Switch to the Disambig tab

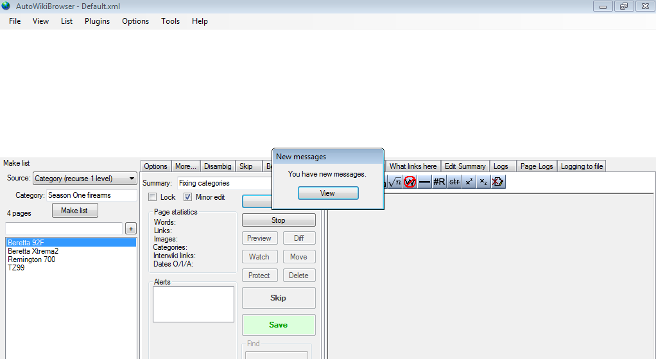pyautogui.click(x=218, y=166)
